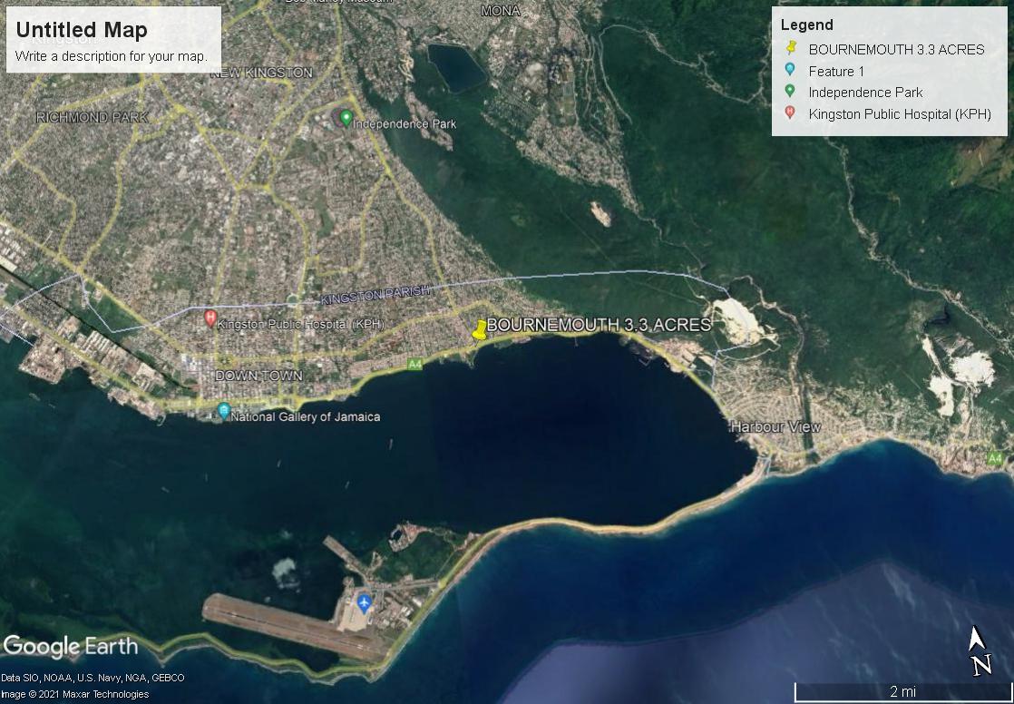Screen dimensions: 1014x704
Task: Select the 'Untitled Map' title text
Action: point(82,30)
